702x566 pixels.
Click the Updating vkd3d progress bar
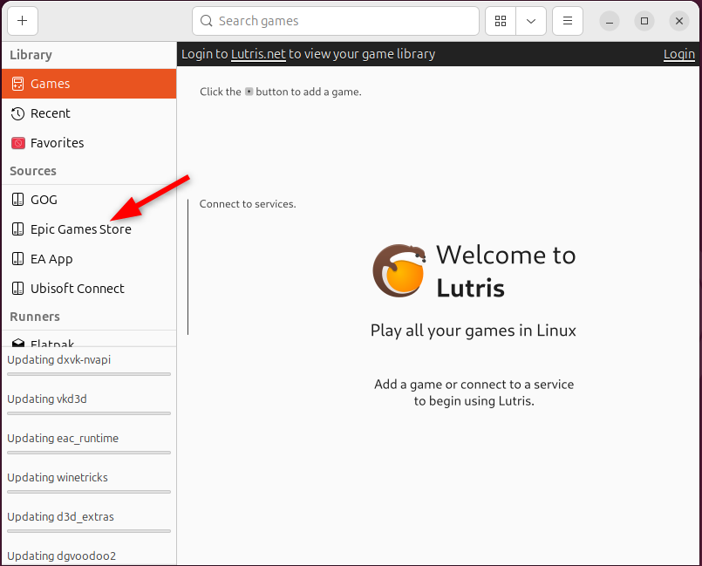click(89, 413)
